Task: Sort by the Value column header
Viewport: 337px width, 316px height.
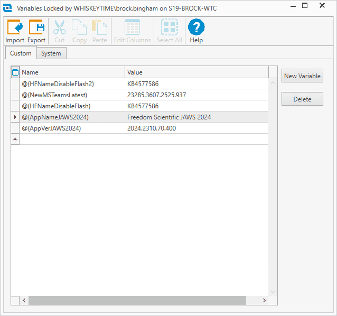Action: [196, 72]
